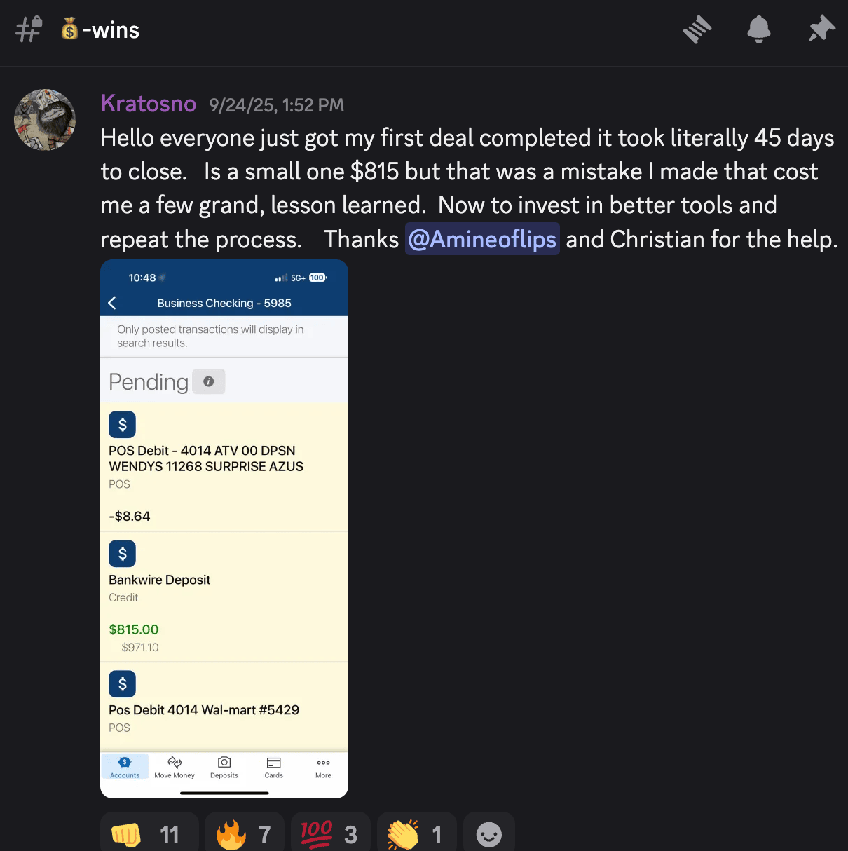Tap the back chevron in Business Checking

[112, 303]
